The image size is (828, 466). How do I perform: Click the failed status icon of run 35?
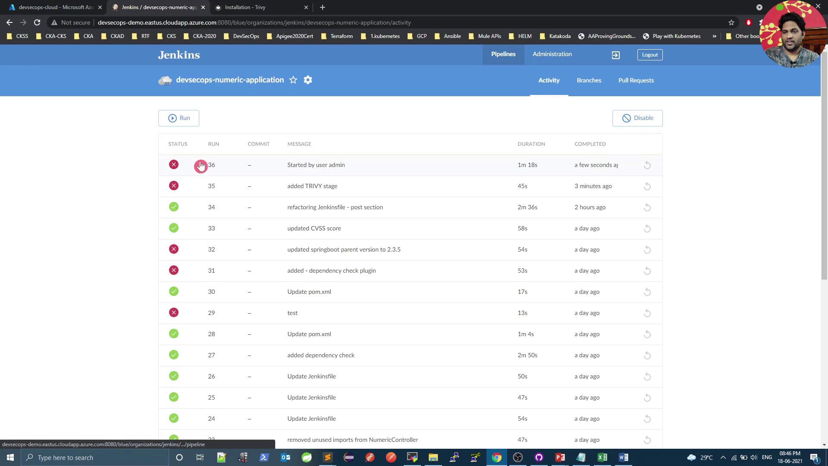(174, 186)
